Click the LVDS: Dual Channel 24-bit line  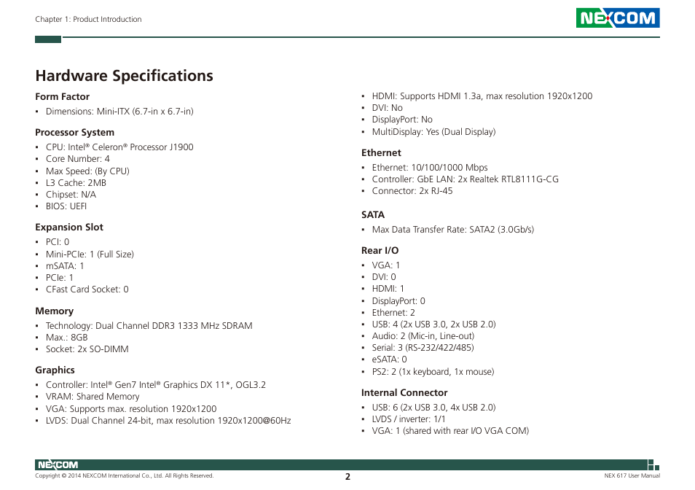(168, 421)
